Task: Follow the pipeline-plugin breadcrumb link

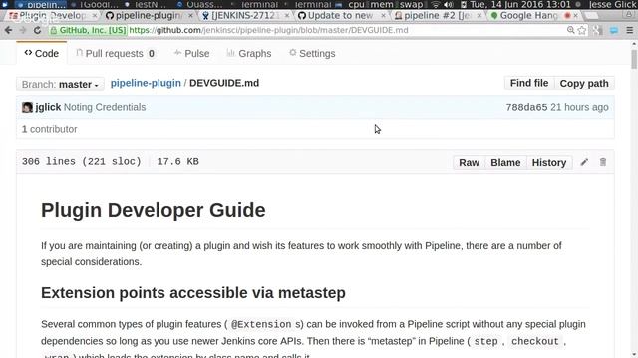Action: click(146, 83)
